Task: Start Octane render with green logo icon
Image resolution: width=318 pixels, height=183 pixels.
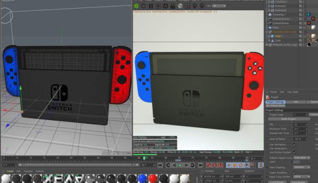Action: (136, 6)
